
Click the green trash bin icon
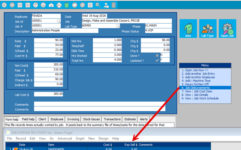click(67, 5)
